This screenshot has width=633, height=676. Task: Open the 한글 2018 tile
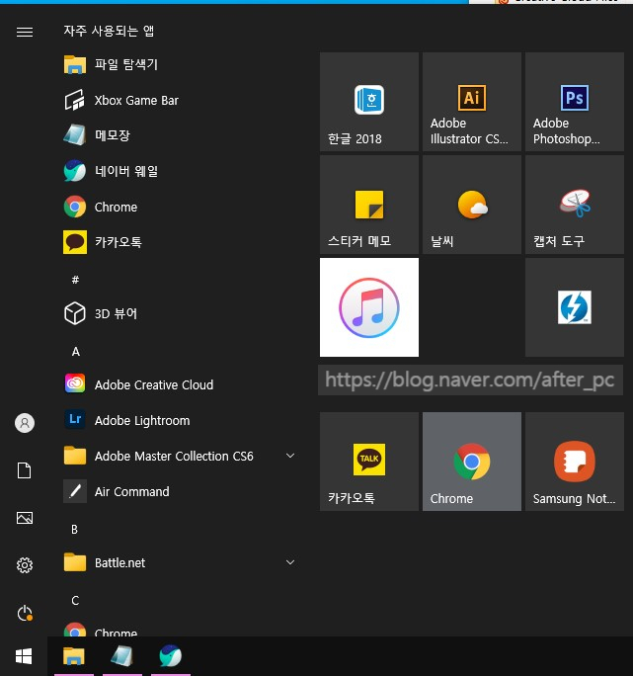[369, 102]
